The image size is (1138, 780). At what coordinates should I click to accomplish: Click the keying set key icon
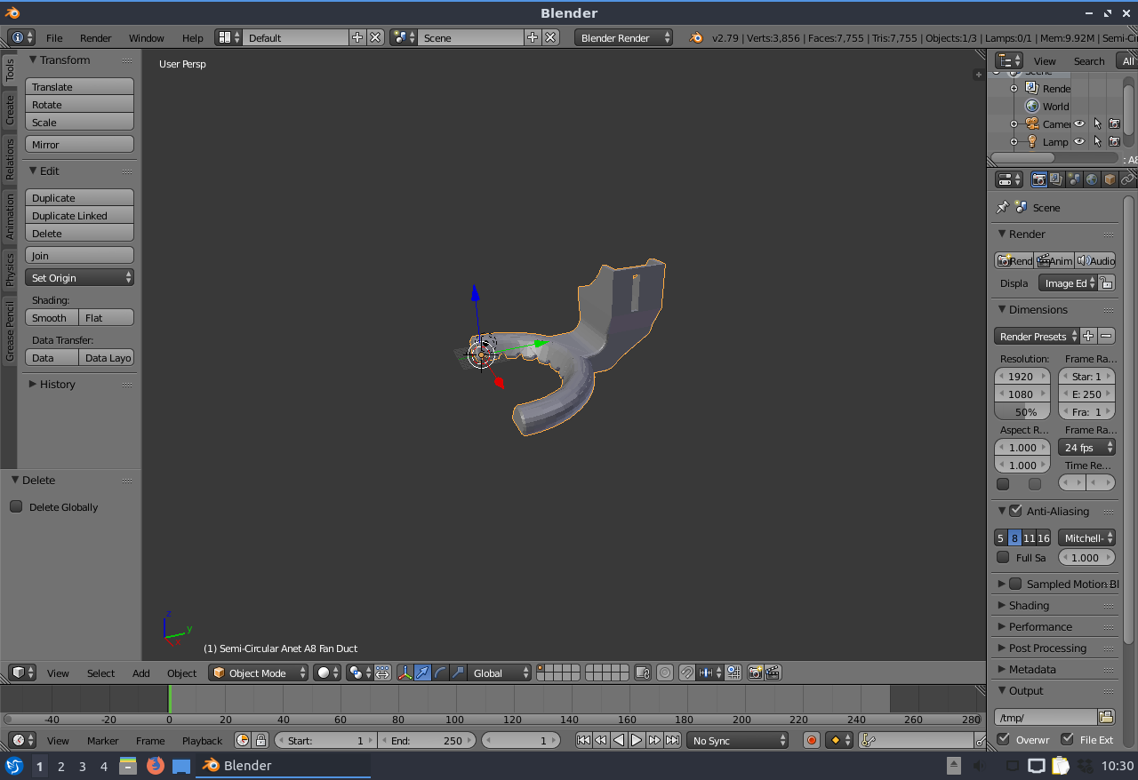pos(869,740)
